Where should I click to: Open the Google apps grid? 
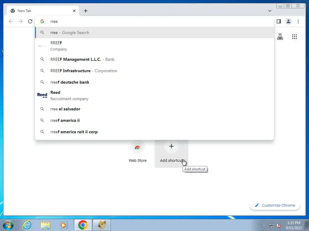pos(295,37)
